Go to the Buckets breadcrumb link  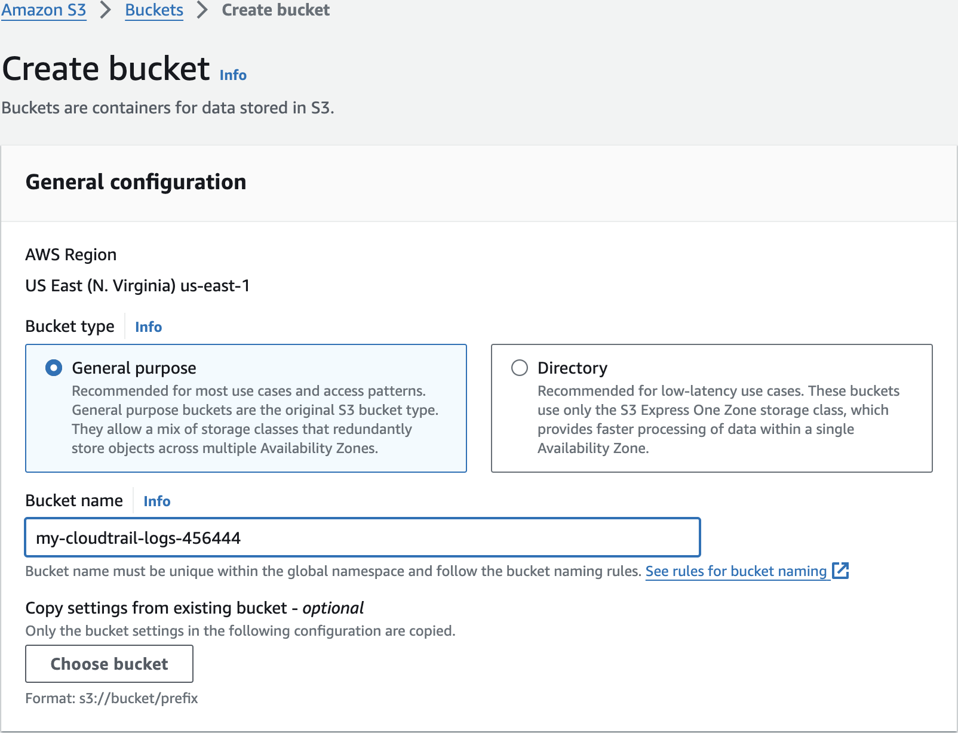pyautogui.click(x=154, y=10)
